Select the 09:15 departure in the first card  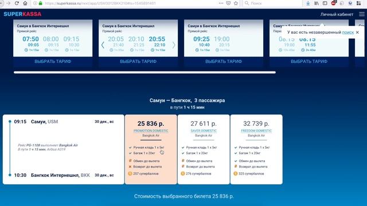click(71, 39)
